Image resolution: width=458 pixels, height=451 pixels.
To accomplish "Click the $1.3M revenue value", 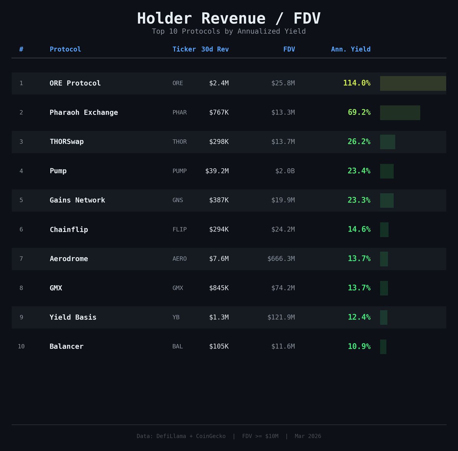I will tap(219, 317).
